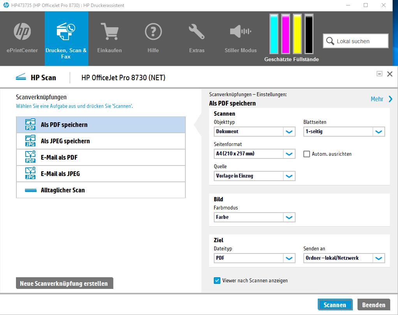Click the E-Mail als JPEG icon
Viewport: 398px width, 315px height.
point(30,173)
